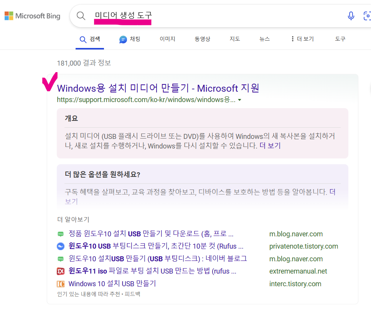371x315 pixels.
Task: Open 정품 윈도우10 설치 USB 만들기 및 다운로드 link
Action: click(151, 234)
